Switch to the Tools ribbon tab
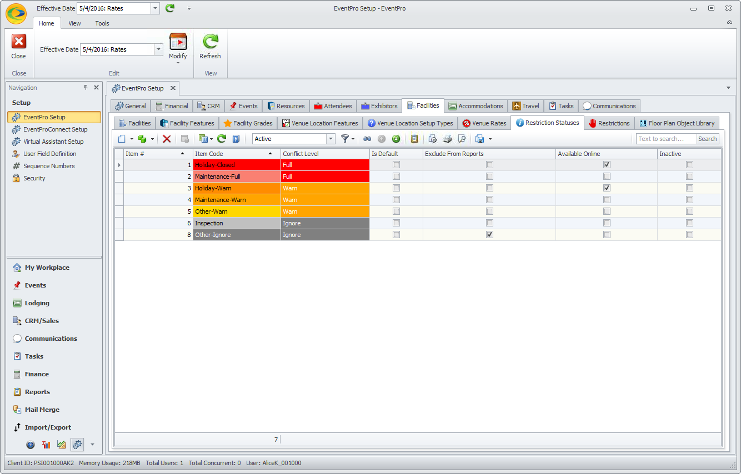This screenshot has height=474, width=741. [102, 23]
